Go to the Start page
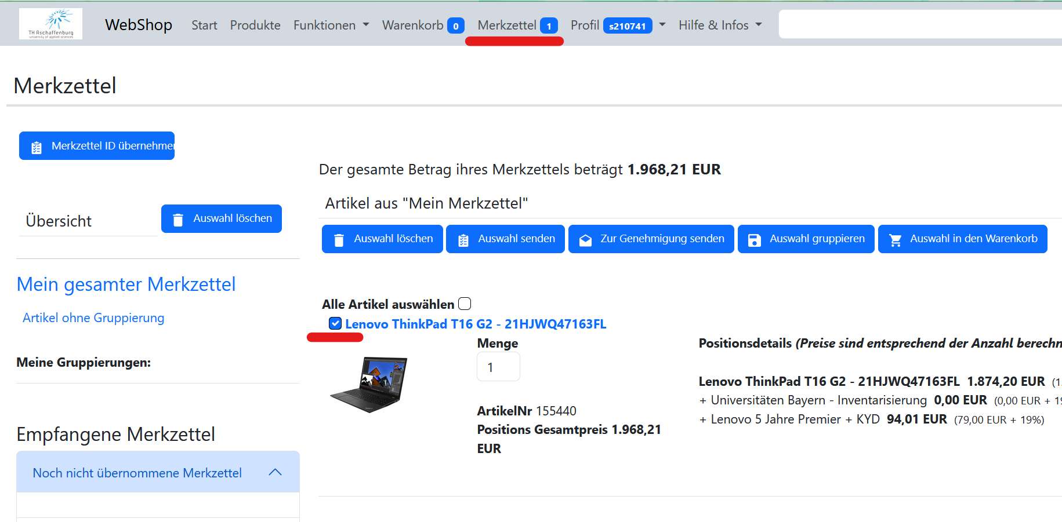This screenshot has height=522, width=1062. [x=204, y=25]
